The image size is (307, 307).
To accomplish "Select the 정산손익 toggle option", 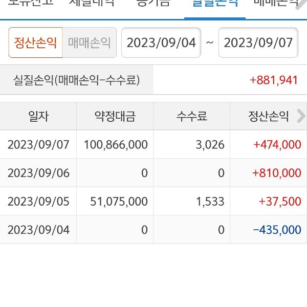I will (35, 42).
